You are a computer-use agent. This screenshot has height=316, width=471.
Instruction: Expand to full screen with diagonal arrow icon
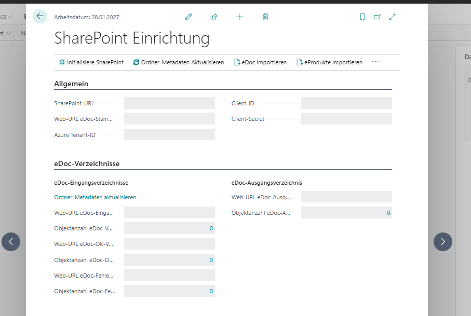392,17
